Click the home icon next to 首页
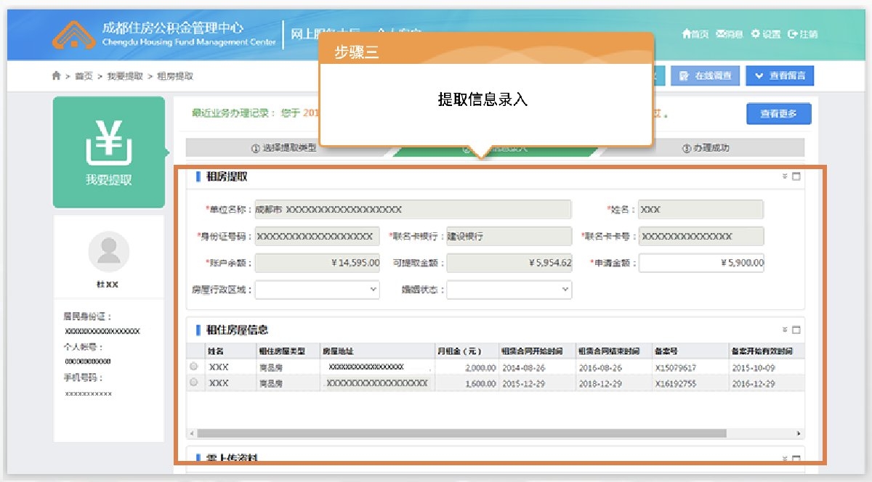 tap(687, 33)
